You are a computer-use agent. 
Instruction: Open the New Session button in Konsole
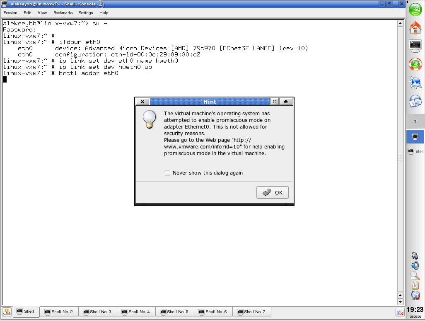[7, 311]
